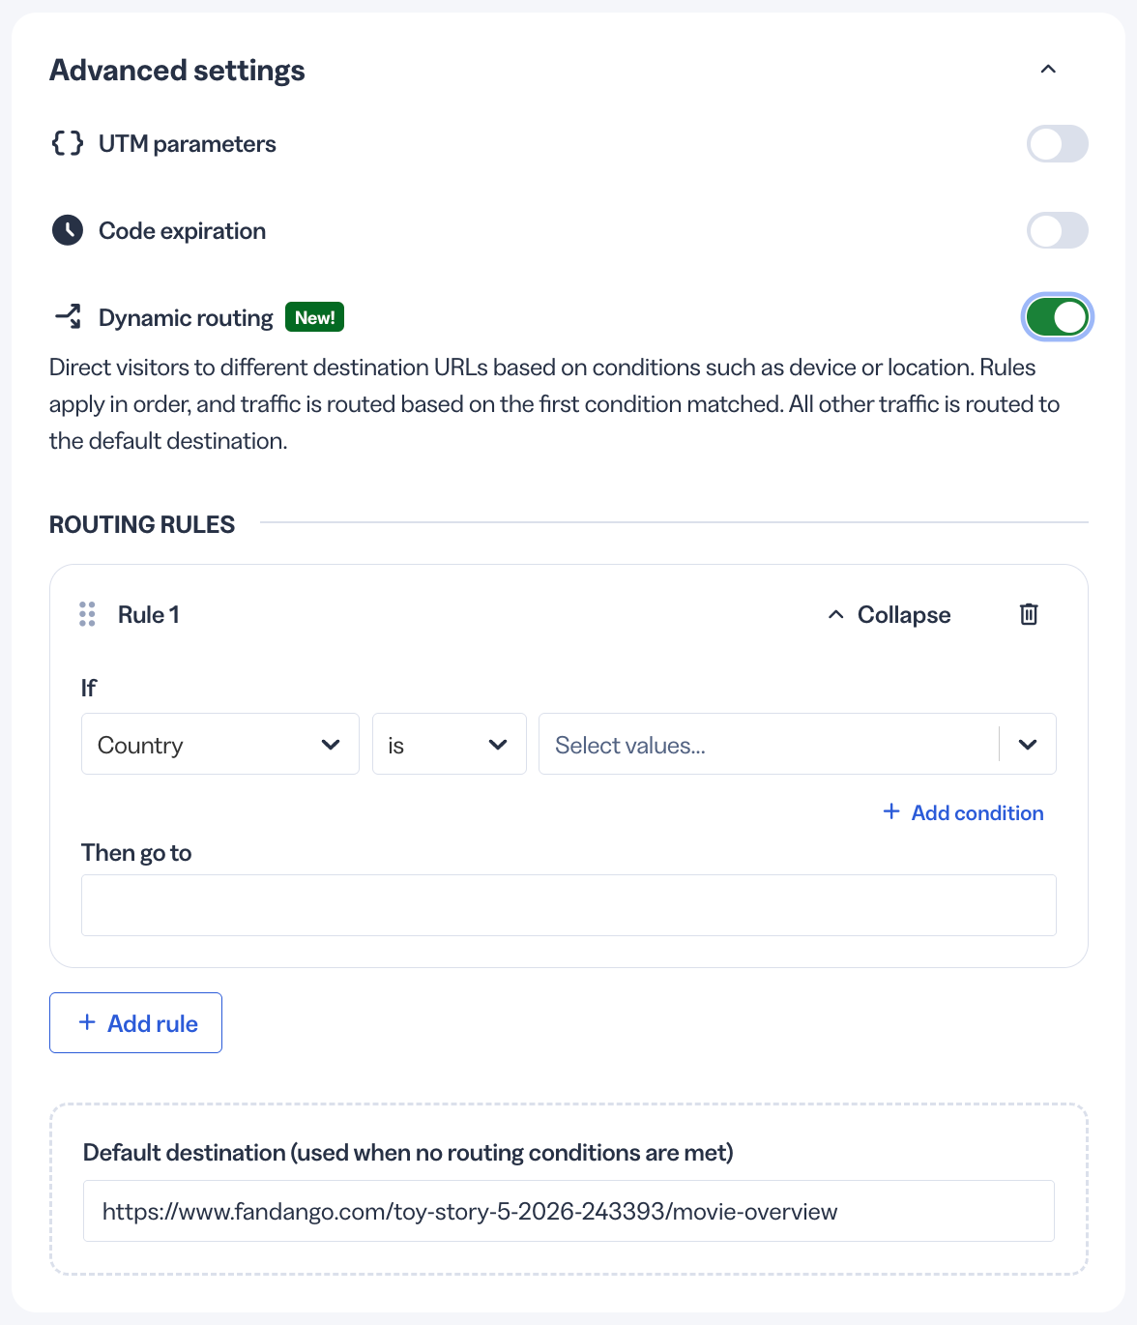The width and height of the screenshot is (1137, 1325).
Task: Open the Country condition dropdown
Action: tap(220, 744)
